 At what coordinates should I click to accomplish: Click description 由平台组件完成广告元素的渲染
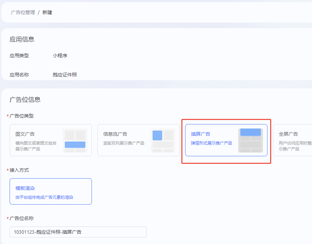point(44,197)
